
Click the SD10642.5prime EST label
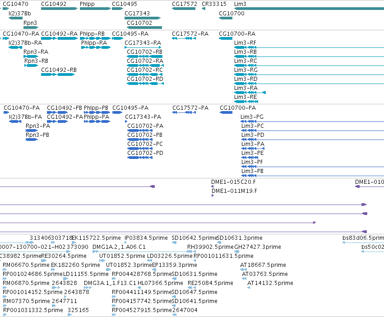(194, 238)
